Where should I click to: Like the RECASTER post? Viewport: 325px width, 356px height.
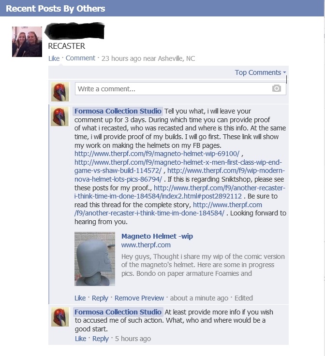(54, 58)
